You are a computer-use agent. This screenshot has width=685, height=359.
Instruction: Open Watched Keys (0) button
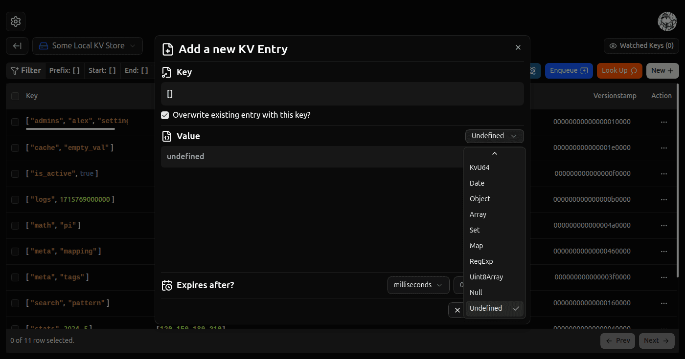pos(641,46)
